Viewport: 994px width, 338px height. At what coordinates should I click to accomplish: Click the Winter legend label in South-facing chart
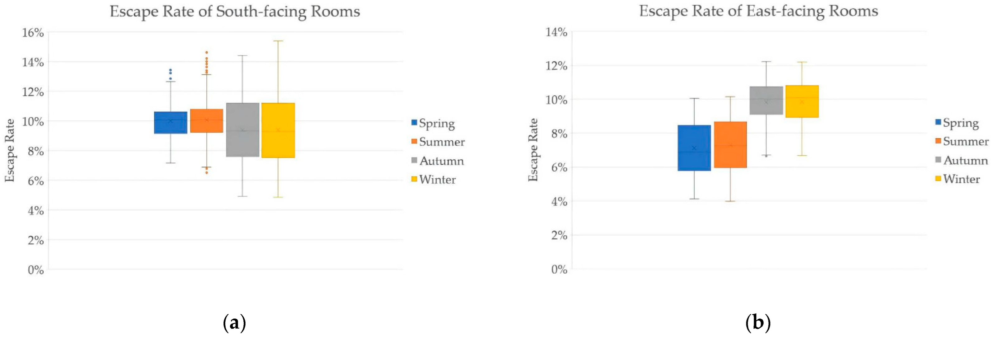[437, 179]
